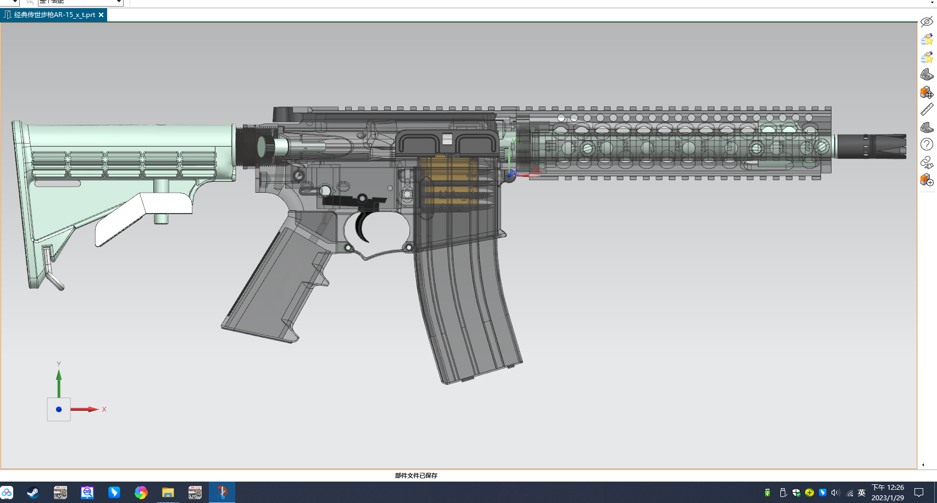Click the green USB tray icon
The image size is (937, 503).
[x=767, y=493]
